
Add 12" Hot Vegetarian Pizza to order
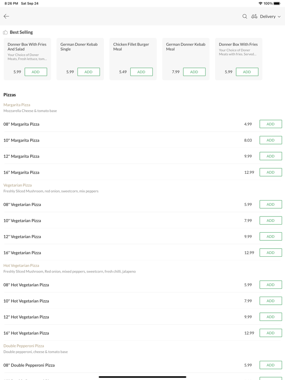[x=270, y=317]
